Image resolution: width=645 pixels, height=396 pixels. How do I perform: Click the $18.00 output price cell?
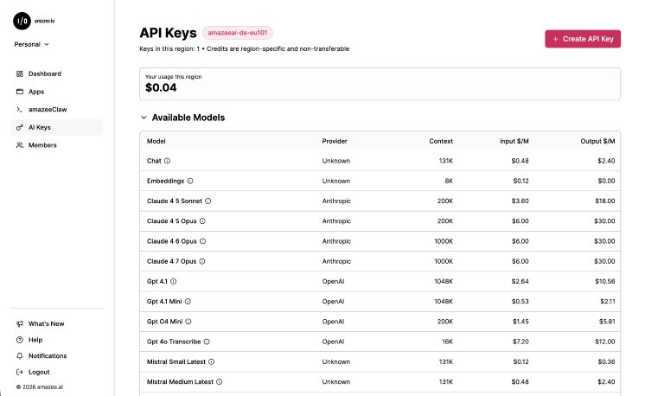tap(604, 201)
